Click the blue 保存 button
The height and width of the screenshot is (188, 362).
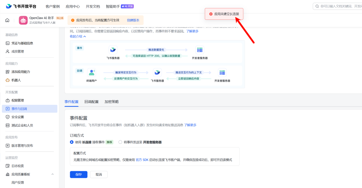pos(78,175)
